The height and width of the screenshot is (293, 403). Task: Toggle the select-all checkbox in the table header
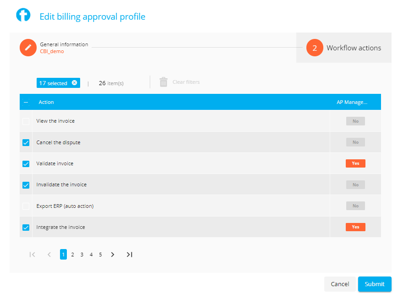tap(26, 102)
